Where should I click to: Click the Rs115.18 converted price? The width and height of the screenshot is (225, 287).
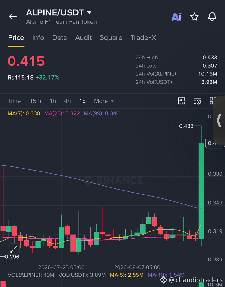click(x=21, y=77)
